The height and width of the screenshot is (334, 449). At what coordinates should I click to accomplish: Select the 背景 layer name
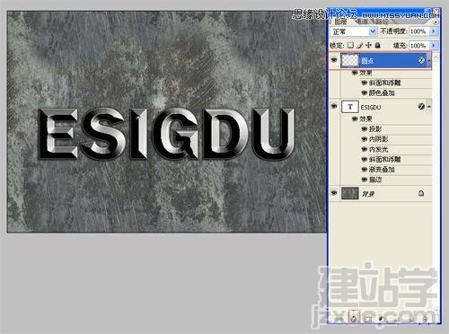pyautogui.click(x=368, y=194)
